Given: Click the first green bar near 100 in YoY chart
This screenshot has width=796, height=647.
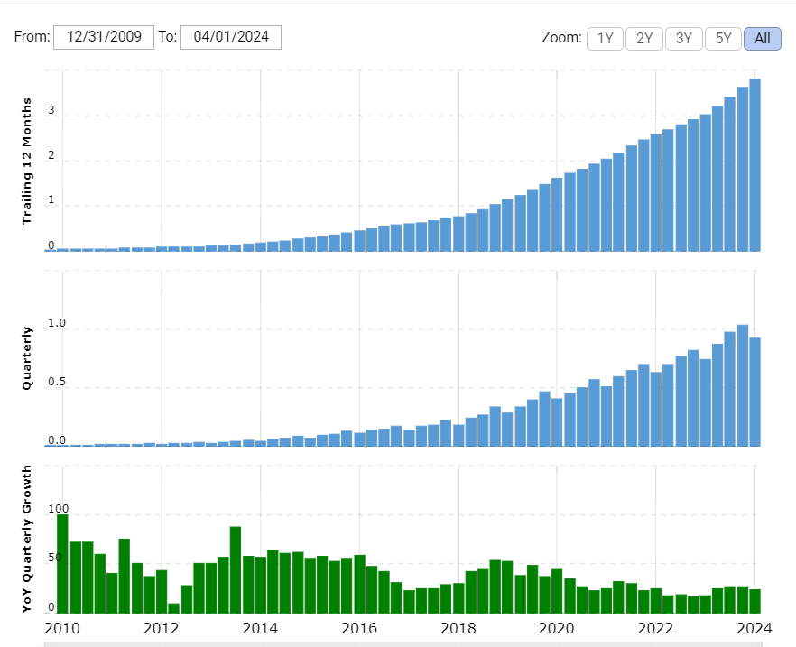Looking at the screenshot, I should click(62, 564).
